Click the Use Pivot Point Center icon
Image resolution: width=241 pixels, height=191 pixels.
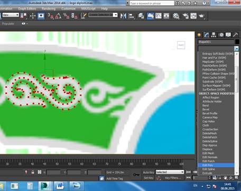click(24, 16)
